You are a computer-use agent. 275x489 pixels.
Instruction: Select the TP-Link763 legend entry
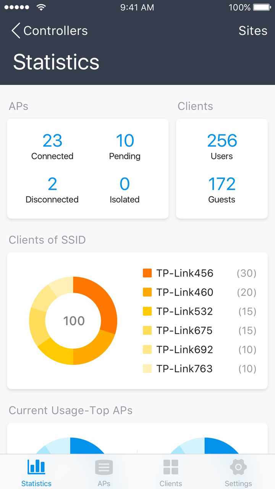[x=199, y=369]
